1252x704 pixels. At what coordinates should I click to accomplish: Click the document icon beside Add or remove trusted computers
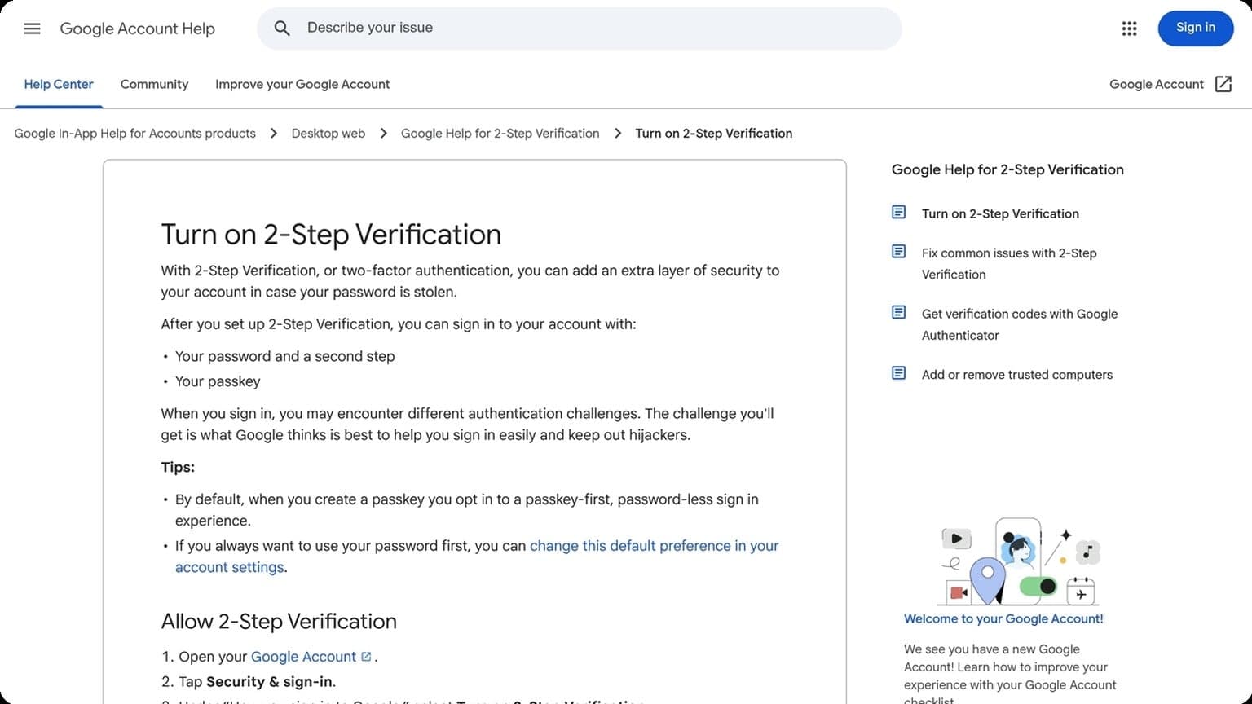pos(898,373)
